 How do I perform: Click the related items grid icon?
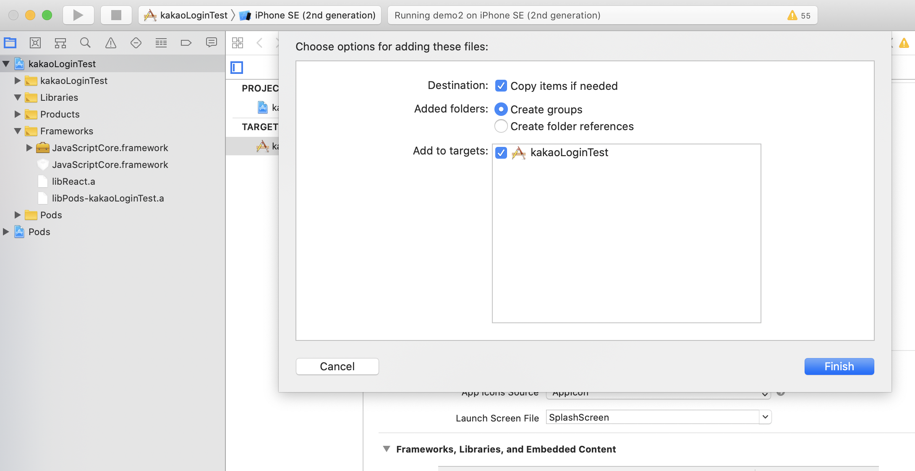pyautogui.click(x=238, y=43)
